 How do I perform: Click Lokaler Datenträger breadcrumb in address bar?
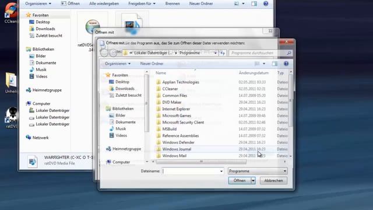point(153,53)
